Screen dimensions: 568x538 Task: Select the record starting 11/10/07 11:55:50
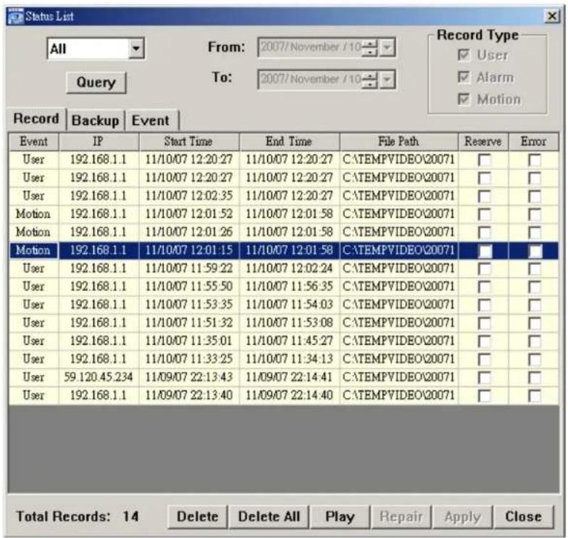(284, 286)
